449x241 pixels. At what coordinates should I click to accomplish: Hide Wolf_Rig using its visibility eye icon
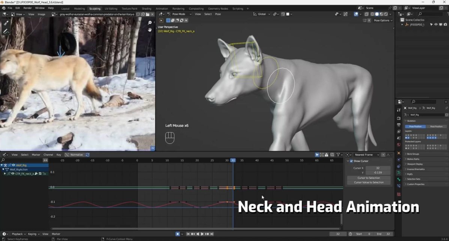pos(436,24)
